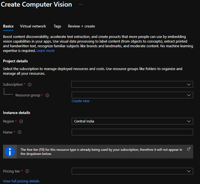Expand the Subscription dropdown

[x=132, y=84]
